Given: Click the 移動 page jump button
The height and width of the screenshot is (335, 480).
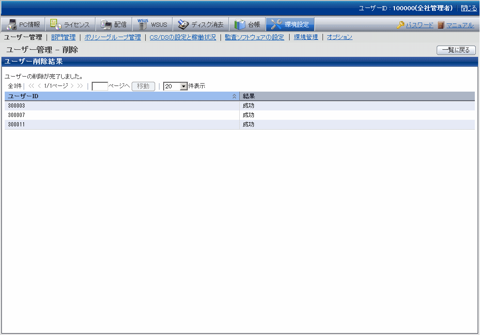Looking at the screenshot, I should (143, 86).
